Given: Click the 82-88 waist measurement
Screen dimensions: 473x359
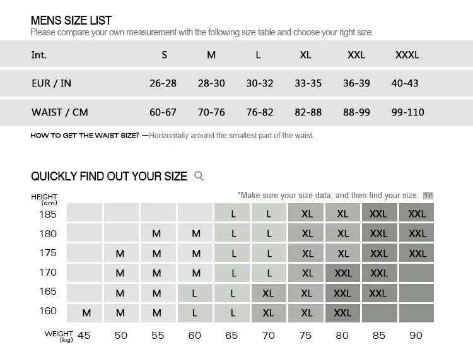Looking at the screenshot, I should [x=308, y=112].
